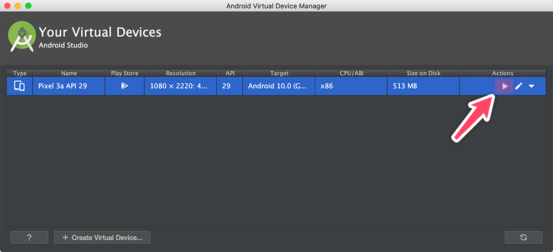Screen dimensions: 553x252
Task: Select the Pixel 3a API 29 device name
Action: 62,86
